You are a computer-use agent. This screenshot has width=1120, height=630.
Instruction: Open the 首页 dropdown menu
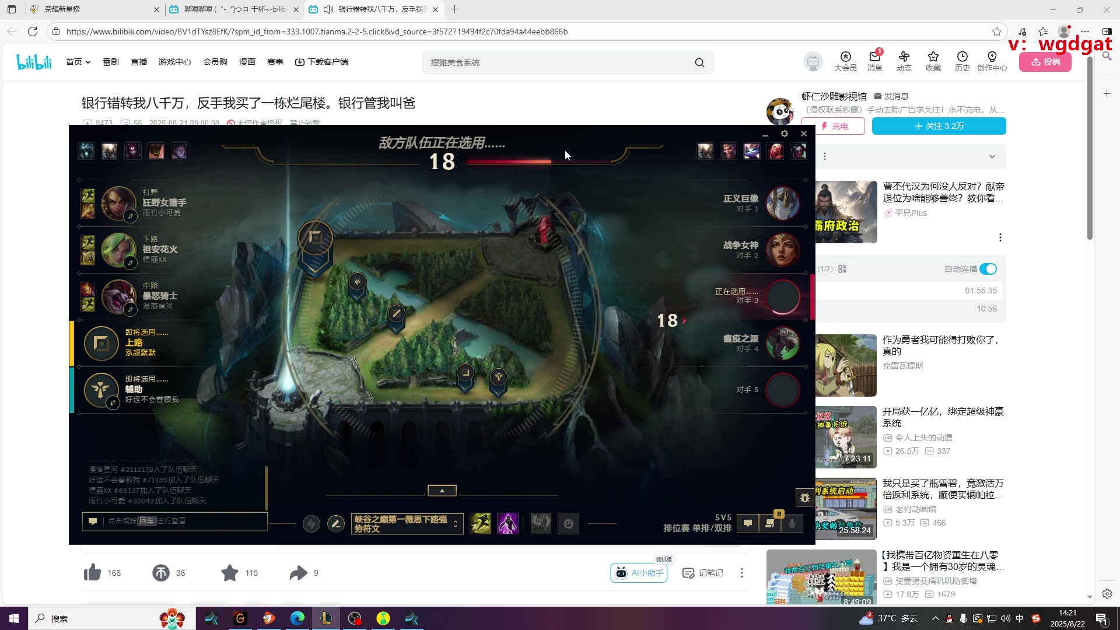click(78, 62)
